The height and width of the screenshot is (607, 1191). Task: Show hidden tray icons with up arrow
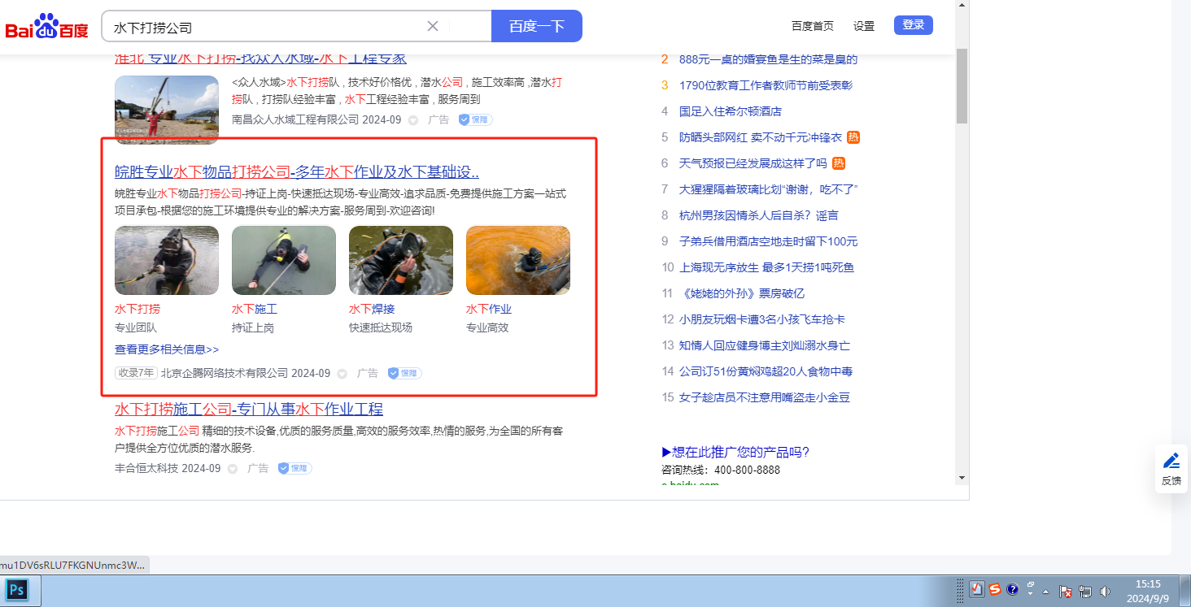tap(1046, 592)
